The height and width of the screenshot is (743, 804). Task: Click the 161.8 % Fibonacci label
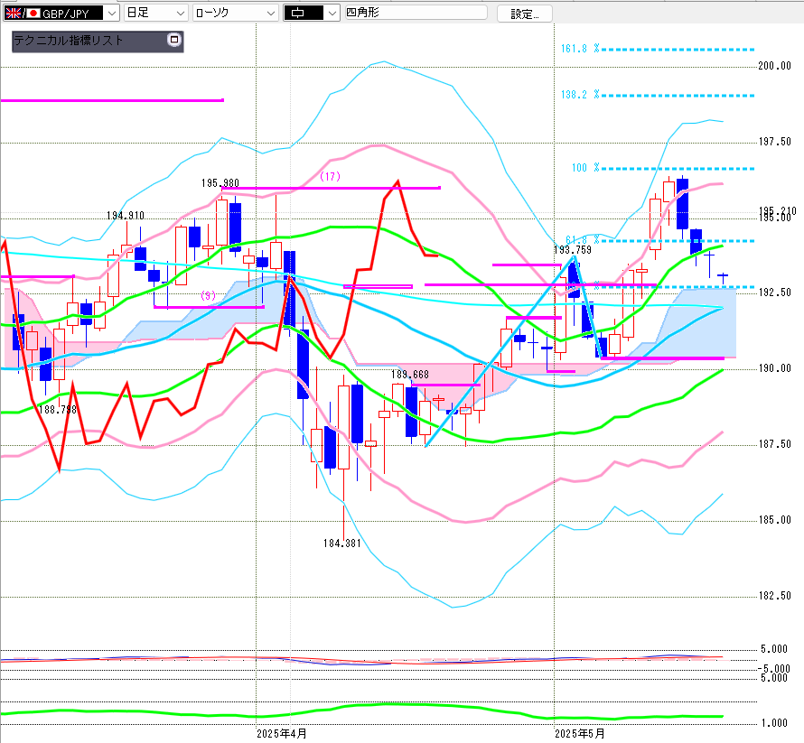click(580, 49)
